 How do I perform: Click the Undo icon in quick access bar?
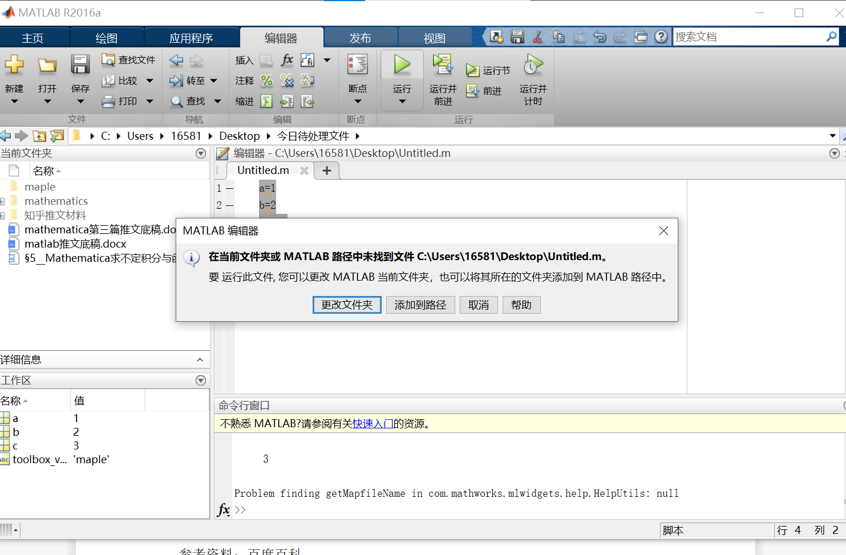600,37
